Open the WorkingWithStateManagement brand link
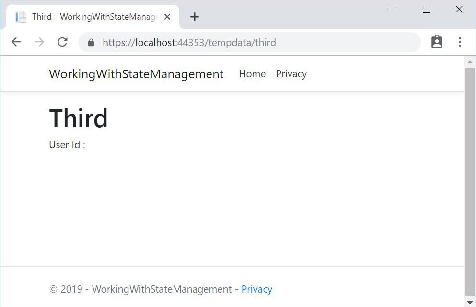The width and height of the screenshot is (476, 307). tap(136, 74)
